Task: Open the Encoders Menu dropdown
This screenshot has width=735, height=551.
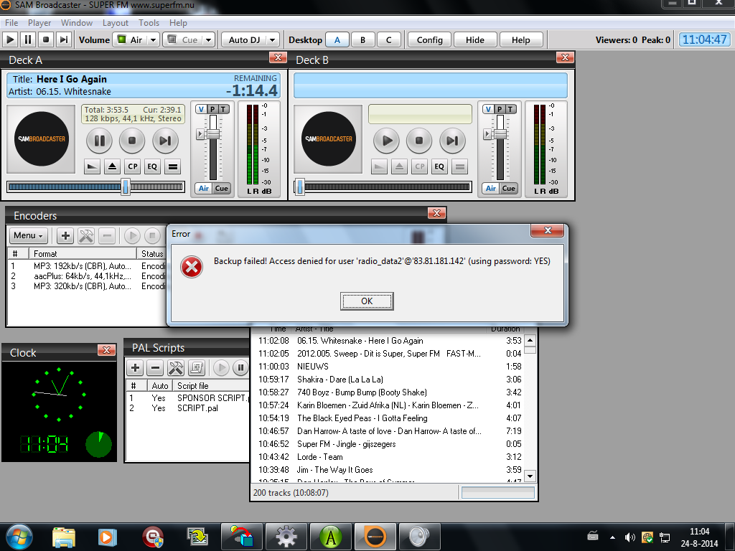Action: tap(29, 235)
